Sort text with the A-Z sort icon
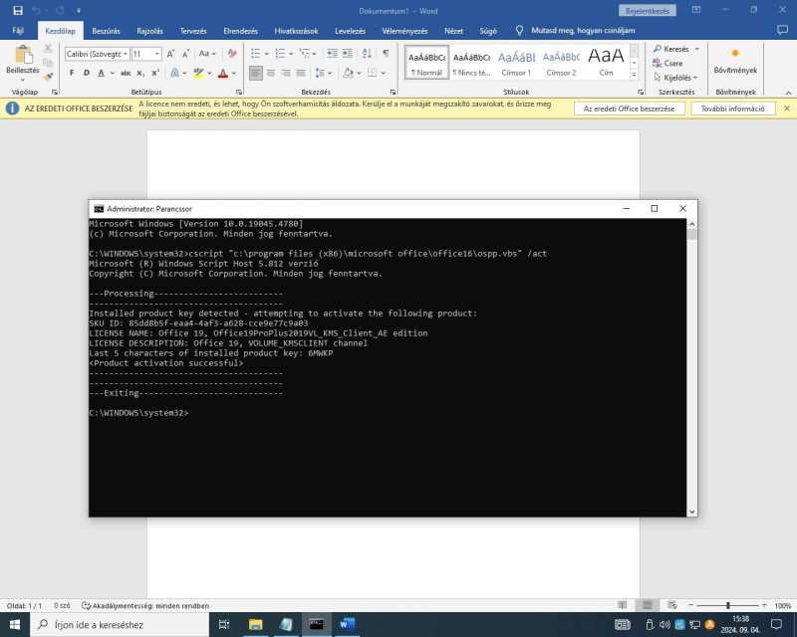Viewport: 797px width, 637px height. pyautogui.click(x=367, y=54)
